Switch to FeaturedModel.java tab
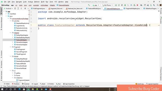162x91 pixels. 94,8
